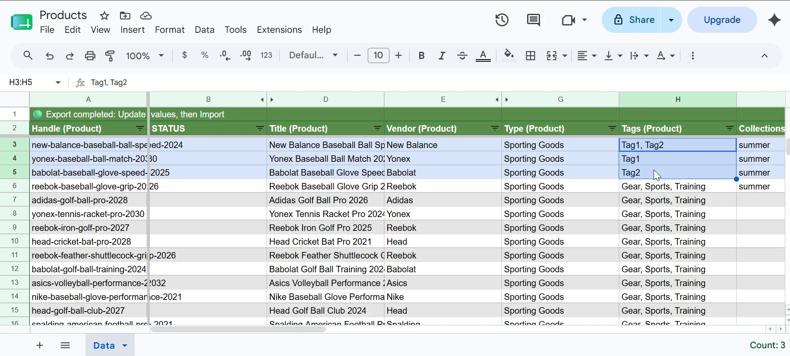Show more toolbar options

pyautogui.click(x=693, y=56)
